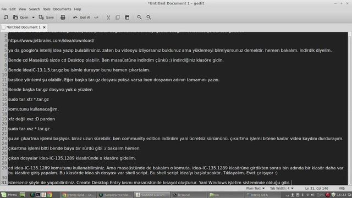
Task: Click the Open file button
Action: [21, 17]
